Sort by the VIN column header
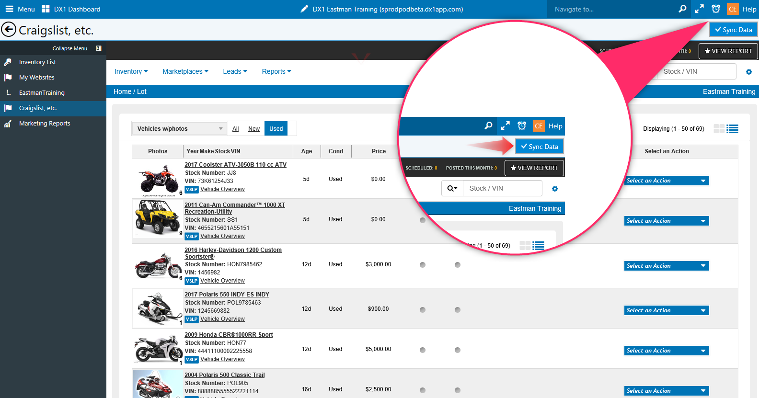 click(x=236, y=151)
